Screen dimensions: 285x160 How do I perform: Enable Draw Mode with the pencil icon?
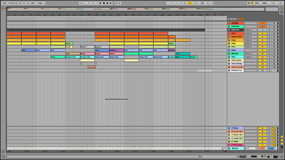(249, 3)
